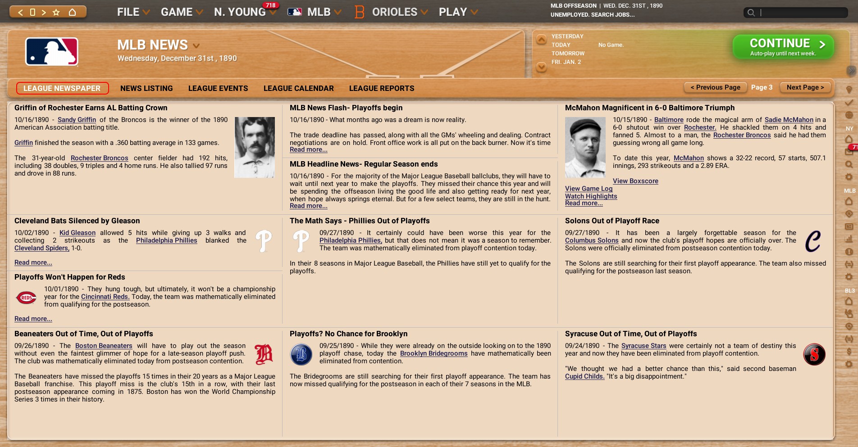The width and height of the screenshot is (858, 447).
Task: Select the League Calendar tab
Action: (298, 88)
